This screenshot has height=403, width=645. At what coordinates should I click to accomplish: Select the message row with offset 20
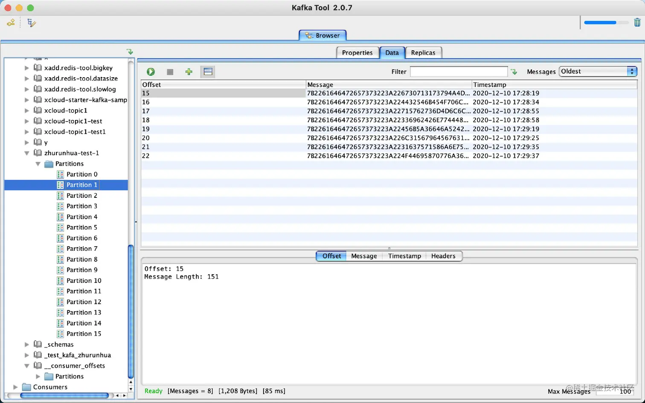click(389, 138)
